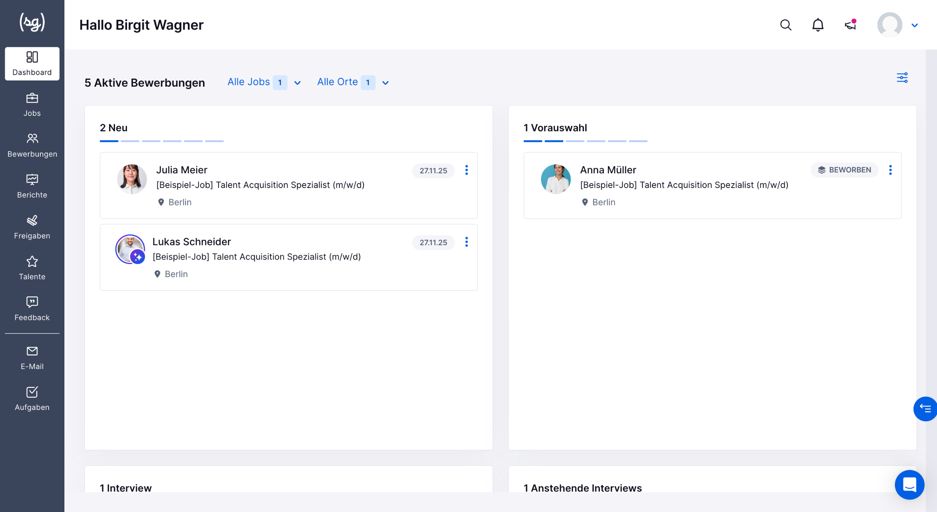Go to Jobs in the sidebar
This screenshot has height=512, width=937.
[x=32, y=105]
